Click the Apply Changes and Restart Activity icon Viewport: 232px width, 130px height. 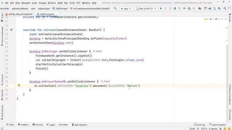[x=165, y=9]
